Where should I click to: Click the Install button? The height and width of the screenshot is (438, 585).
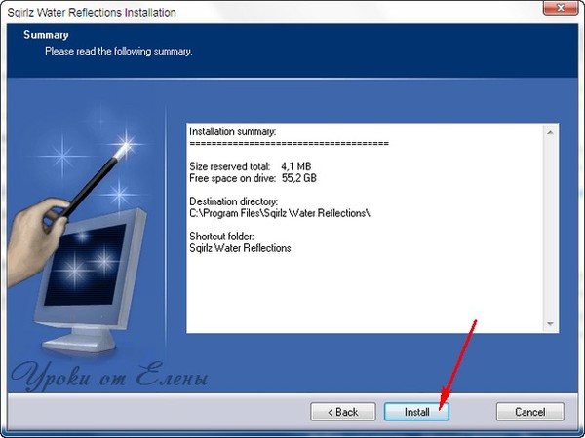click(416, 412)
